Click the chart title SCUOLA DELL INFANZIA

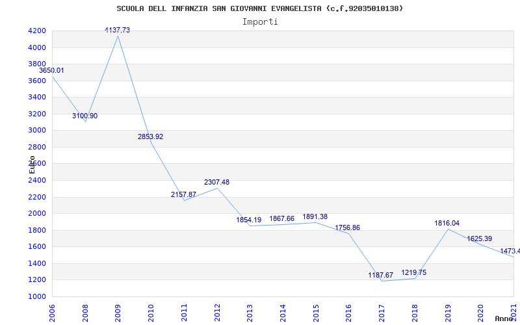(x=260, y=8)
